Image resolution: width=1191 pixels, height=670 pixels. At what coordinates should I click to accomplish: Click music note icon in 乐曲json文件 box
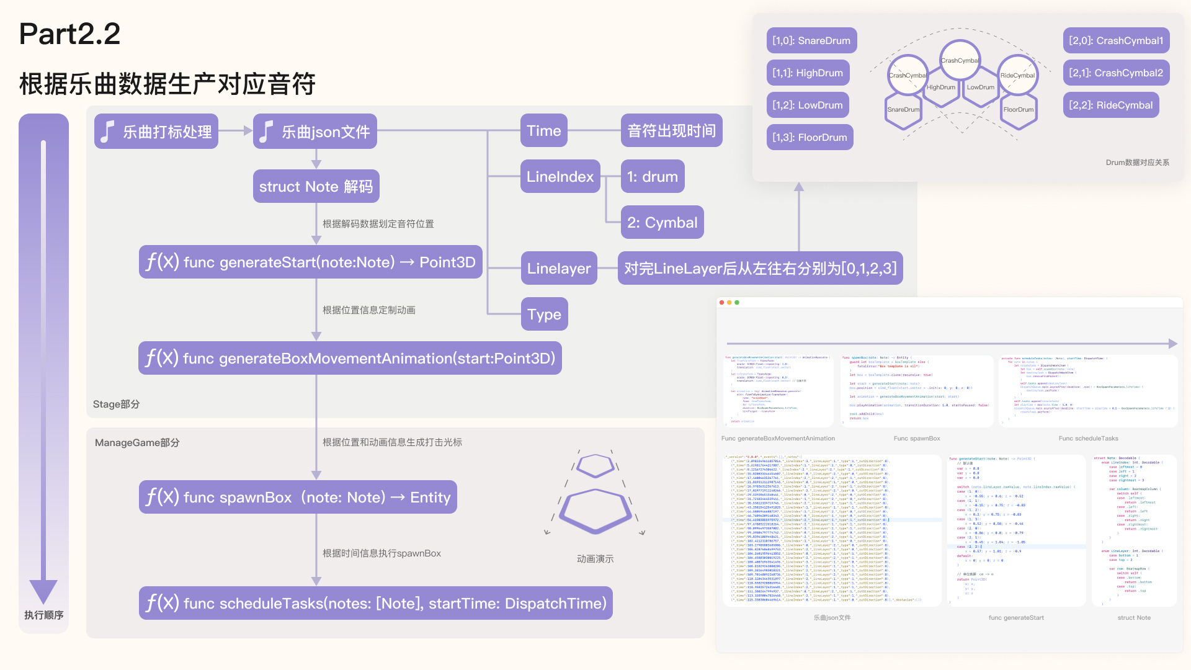tap(266, 132)
